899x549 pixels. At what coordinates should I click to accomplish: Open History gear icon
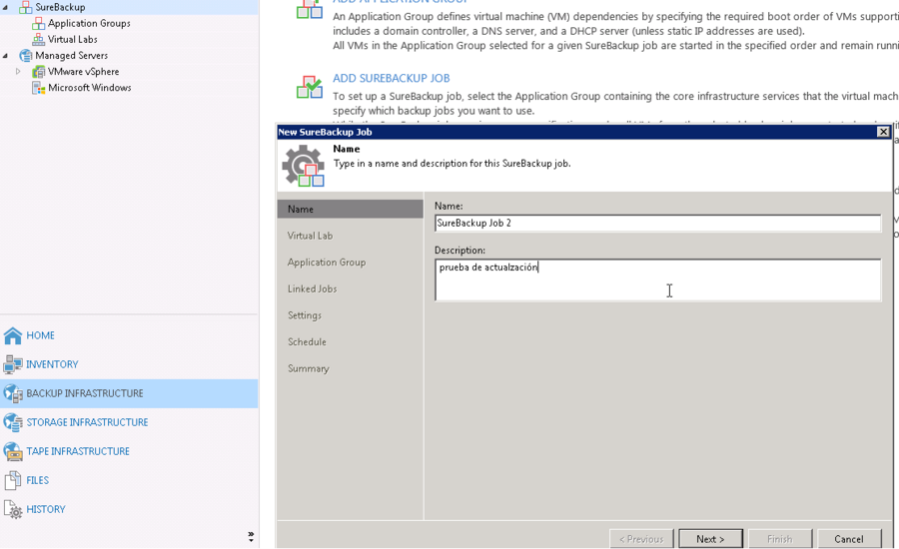[x=13, y=510]
